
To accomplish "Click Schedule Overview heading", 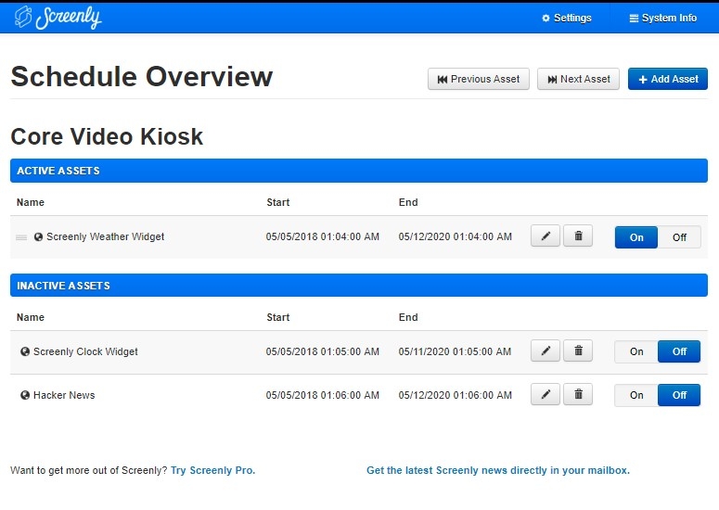I will pos(142,76).
